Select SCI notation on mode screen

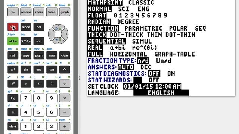(x=124, y=9)
